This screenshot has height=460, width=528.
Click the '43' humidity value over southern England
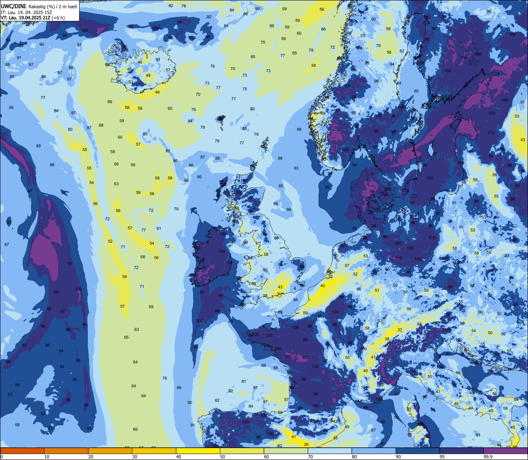280,287
